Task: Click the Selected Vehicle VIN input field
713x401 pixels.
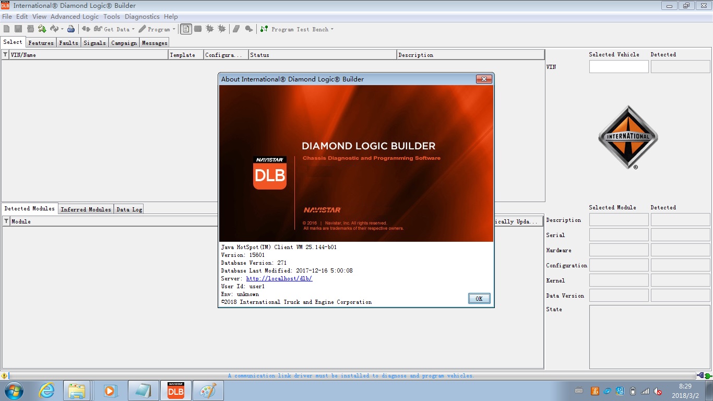Action: pyautogui.click(x=619, y=67)
